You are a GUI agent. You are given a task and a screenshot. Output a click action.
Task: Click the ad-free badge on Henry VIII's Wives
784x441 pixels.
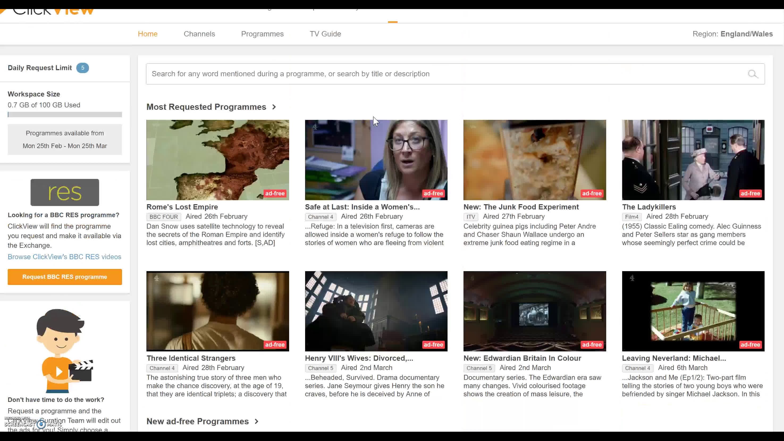pyautogui.click(x=433, y=345)
